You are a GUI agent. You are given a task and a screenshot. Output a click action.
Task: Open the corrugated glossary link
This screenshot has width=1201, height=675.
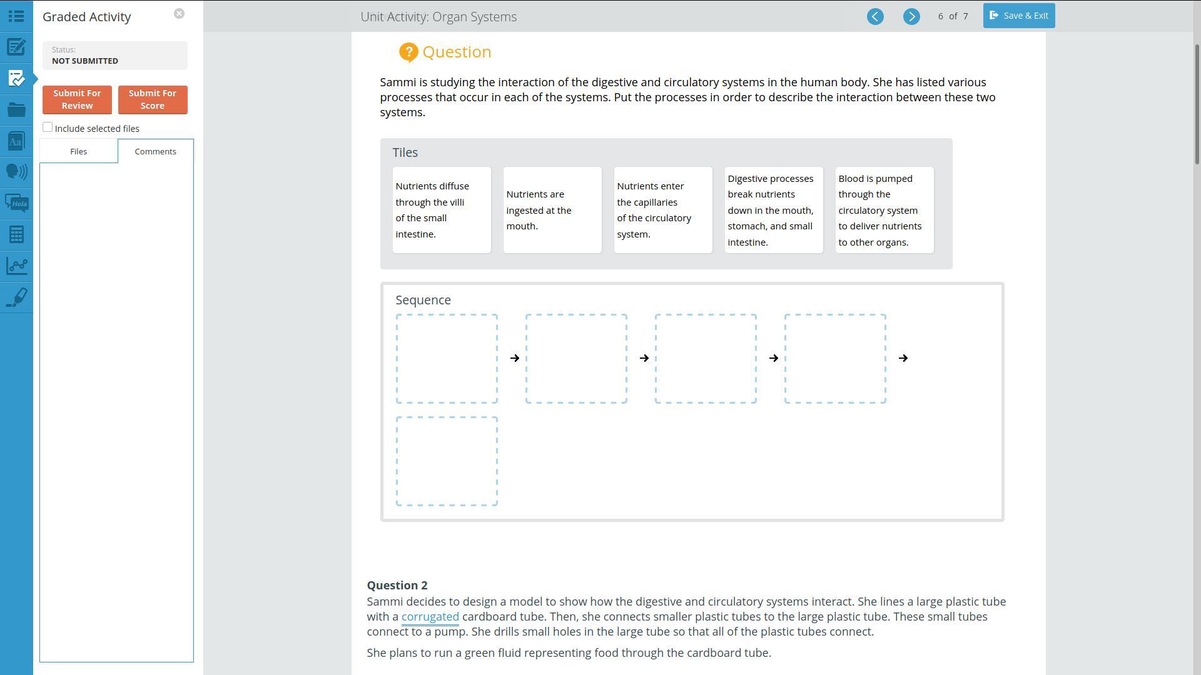tap(430, 617)
